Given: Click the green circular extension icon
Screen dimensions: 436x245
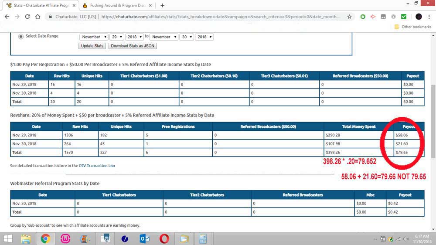Looking at the screenshot, I should [363, 17].
